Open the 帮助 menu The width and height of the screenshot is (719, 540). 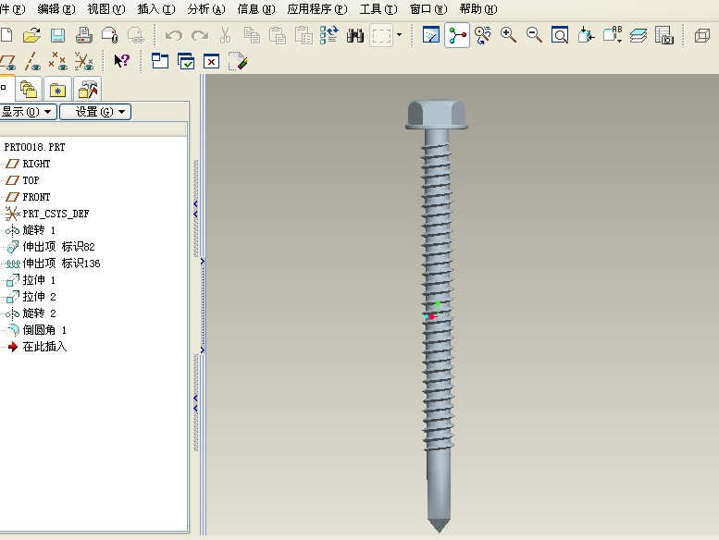[x=478, y=9]
